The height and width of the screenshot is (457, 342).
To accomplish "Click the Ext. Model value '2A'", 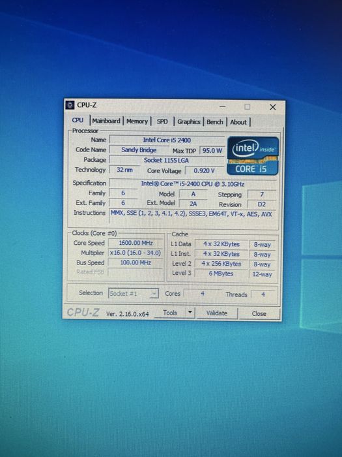I will 193,204.
